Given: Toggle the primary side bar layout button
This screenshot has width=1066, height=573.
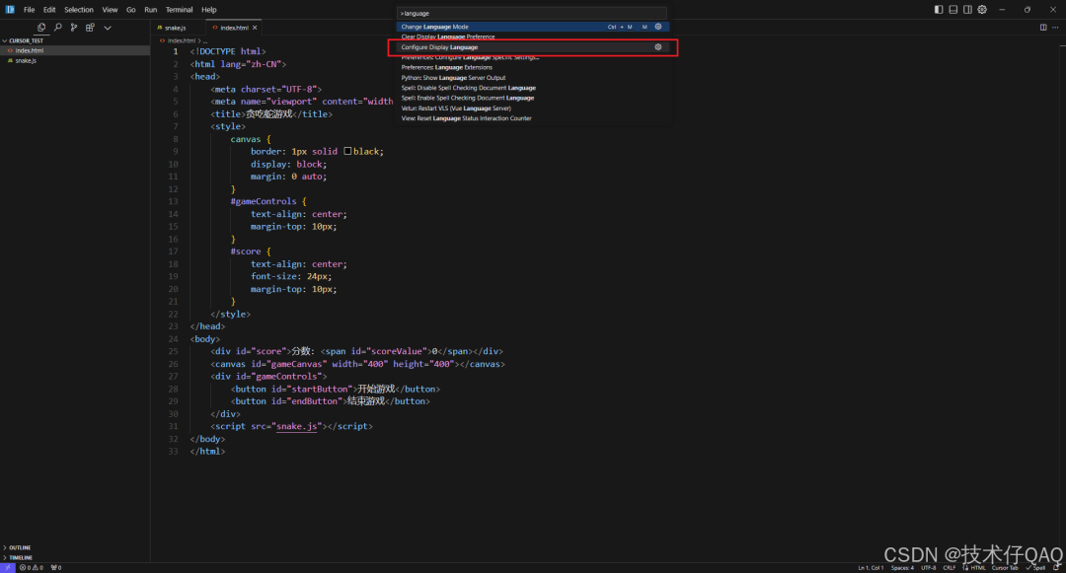Looking at the screenshot, I should click(939, 10).
